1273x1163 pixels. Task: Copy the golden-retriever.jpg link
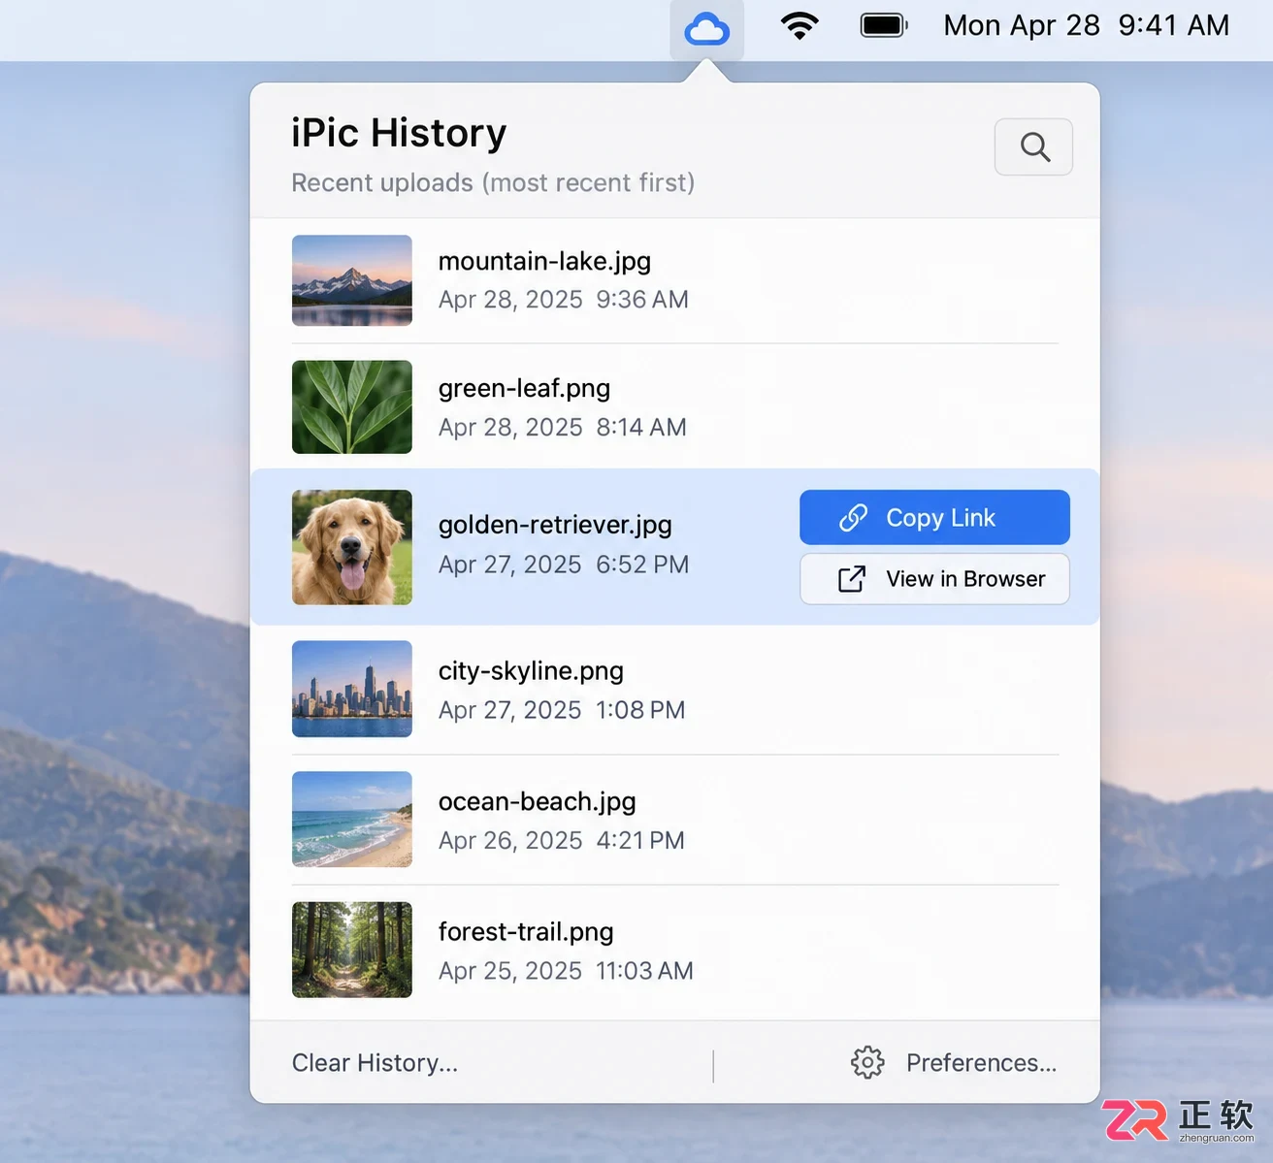click(x=934, y=518)
